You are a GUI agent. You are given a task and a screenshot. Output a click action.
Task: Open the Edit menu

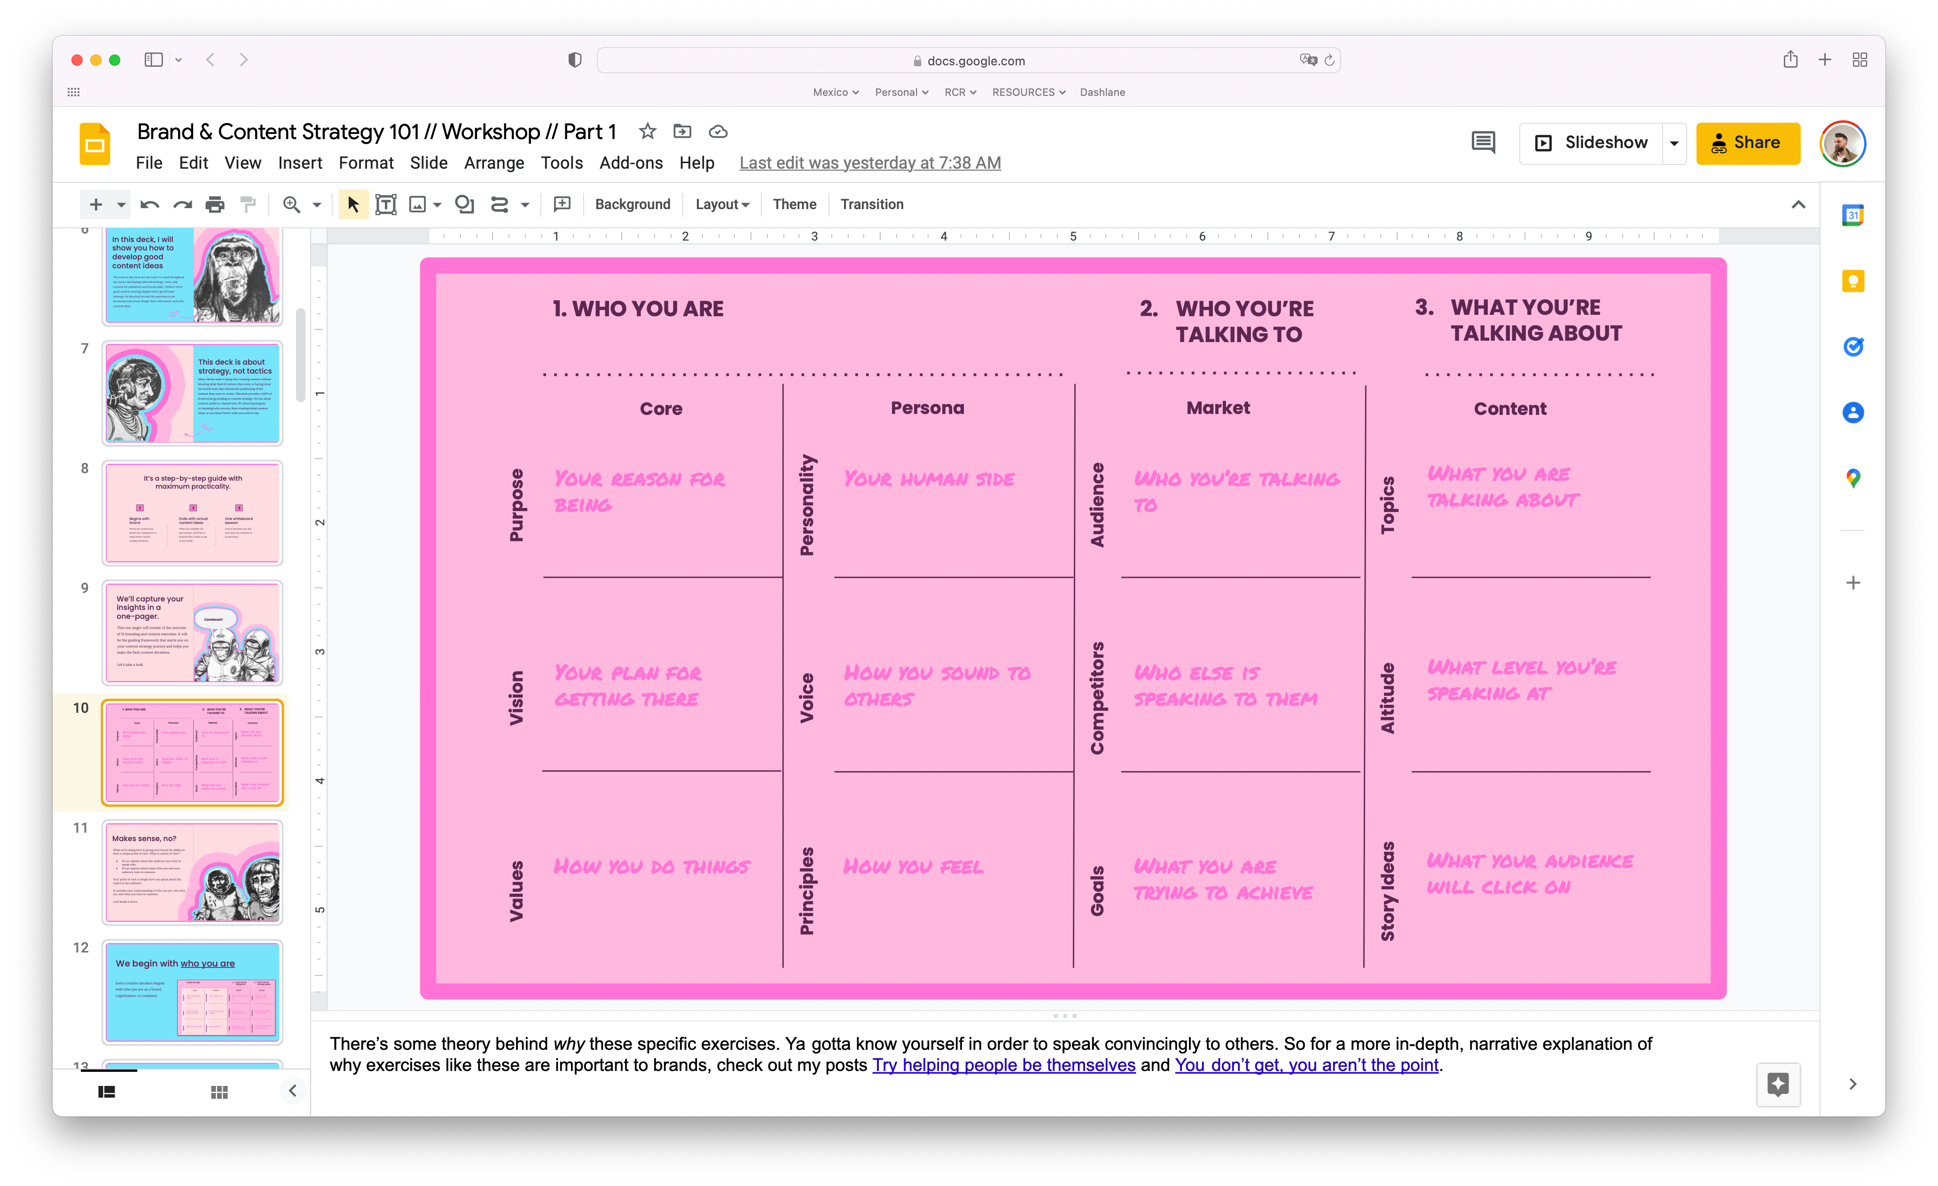click(x=194, y=163)
